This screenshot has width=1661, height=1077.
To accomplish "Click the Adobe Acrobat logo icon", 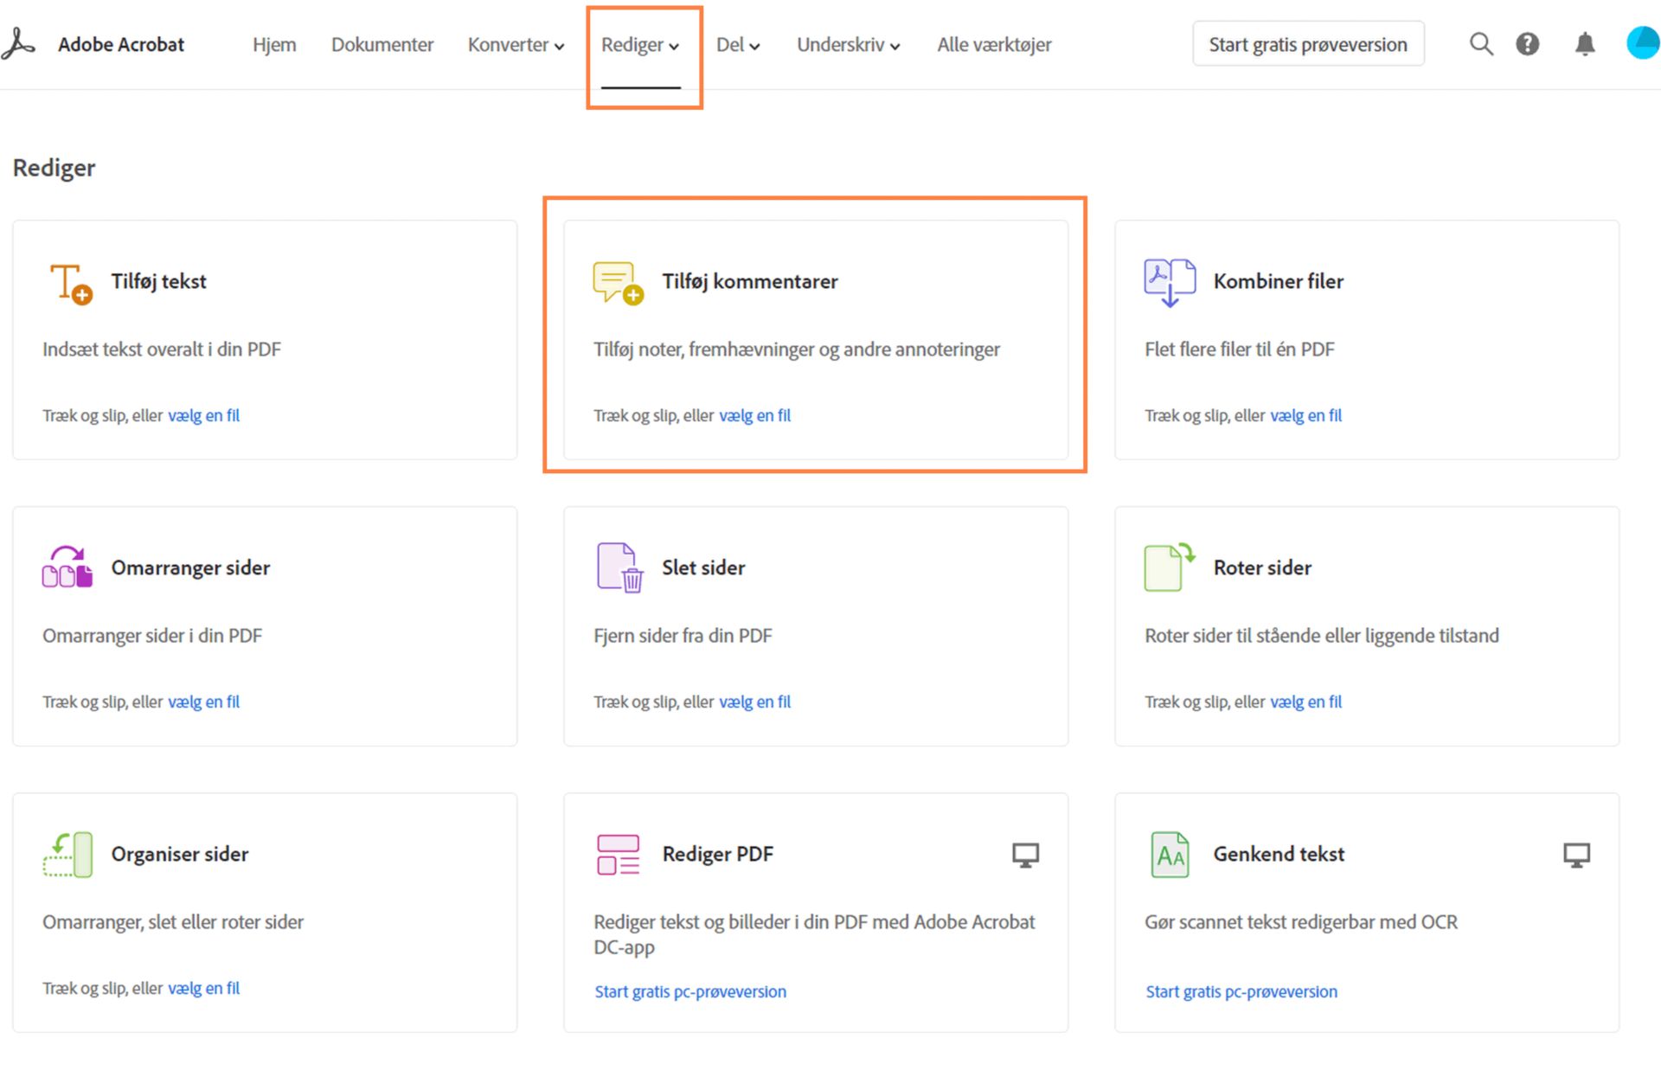I will (x=18, y=44).
